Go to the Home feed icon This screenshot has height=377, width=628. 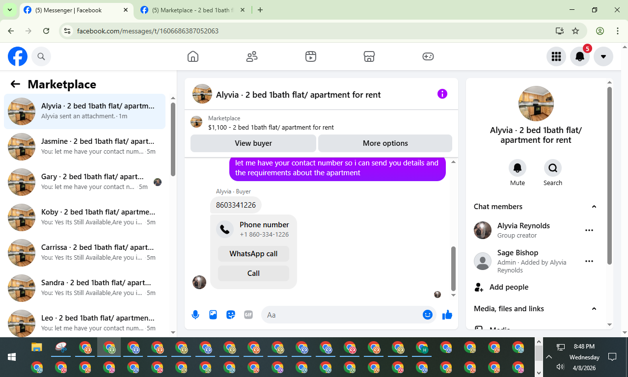click(193, 56)
